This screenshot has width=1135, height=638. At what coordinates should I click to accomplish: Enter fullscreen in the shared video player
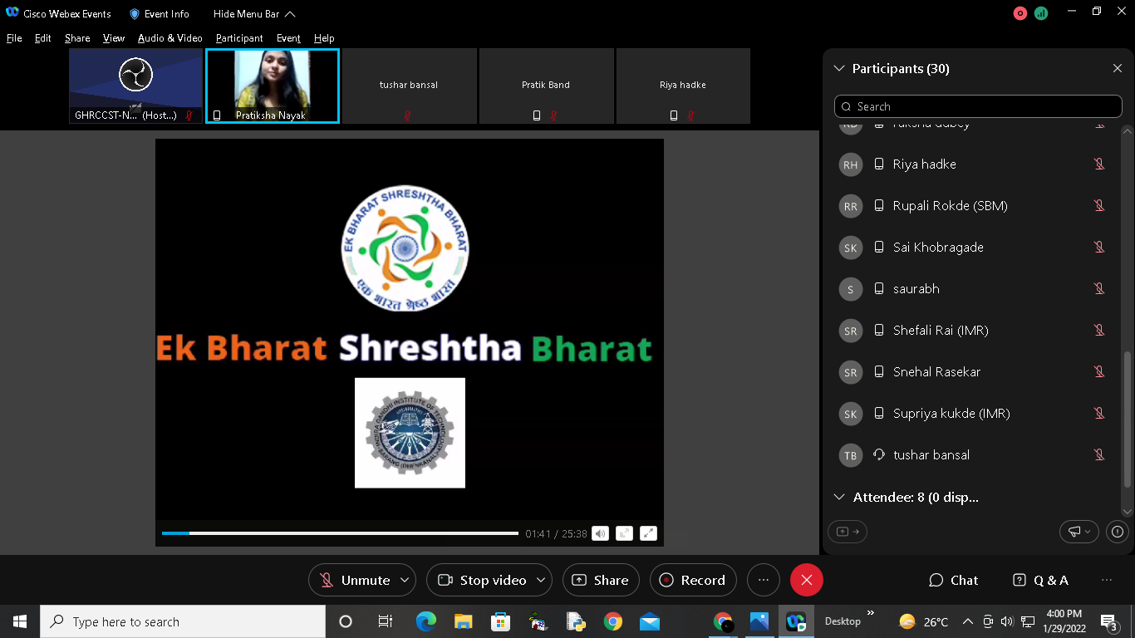tap(648, 533)
